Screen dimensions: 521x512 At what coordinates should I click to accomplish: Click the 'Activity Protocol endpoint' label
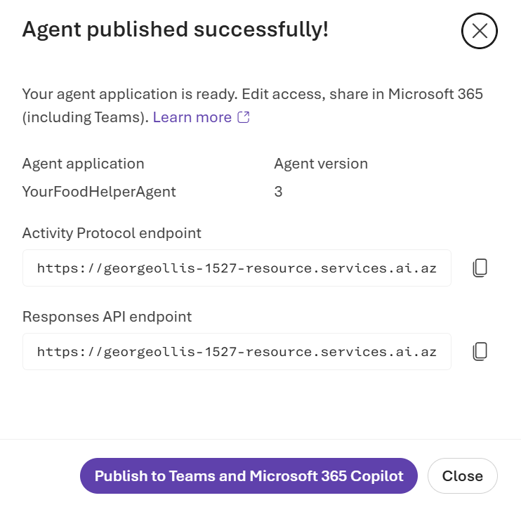[x=112, y=233]
